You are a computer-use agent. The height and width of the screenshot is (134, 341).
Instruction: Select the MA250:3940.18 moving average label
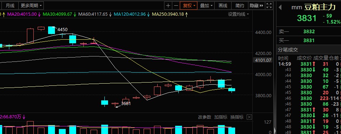tap(168, 15)
